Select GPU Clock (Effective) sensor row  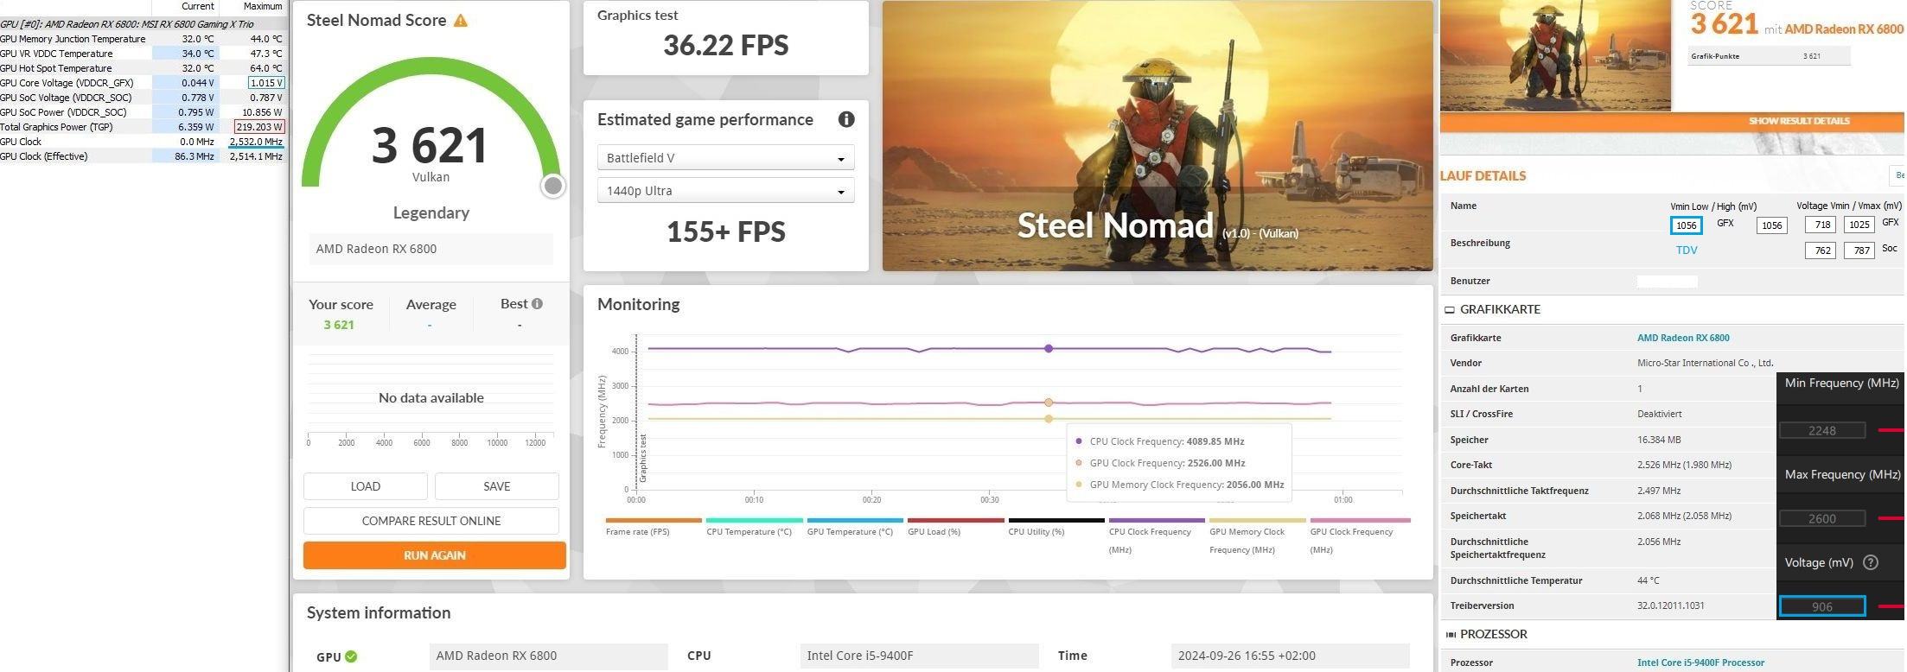143,156
